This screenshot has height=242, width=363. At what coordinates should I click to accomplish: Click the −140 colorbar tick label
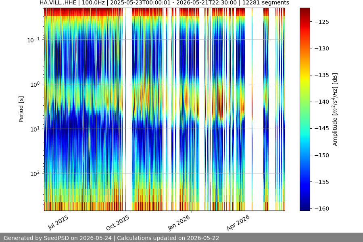click(322, 102)
